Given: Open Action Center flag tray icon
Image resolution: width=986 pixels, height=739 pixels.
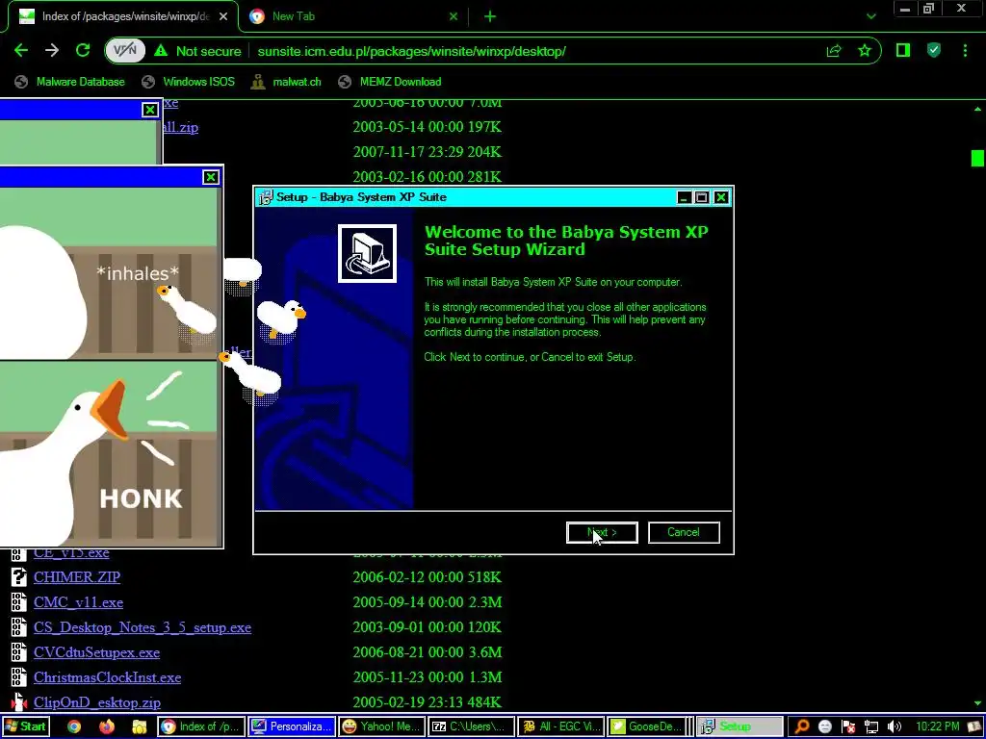Looking at the screenshot, I should (x=847, y=726).
